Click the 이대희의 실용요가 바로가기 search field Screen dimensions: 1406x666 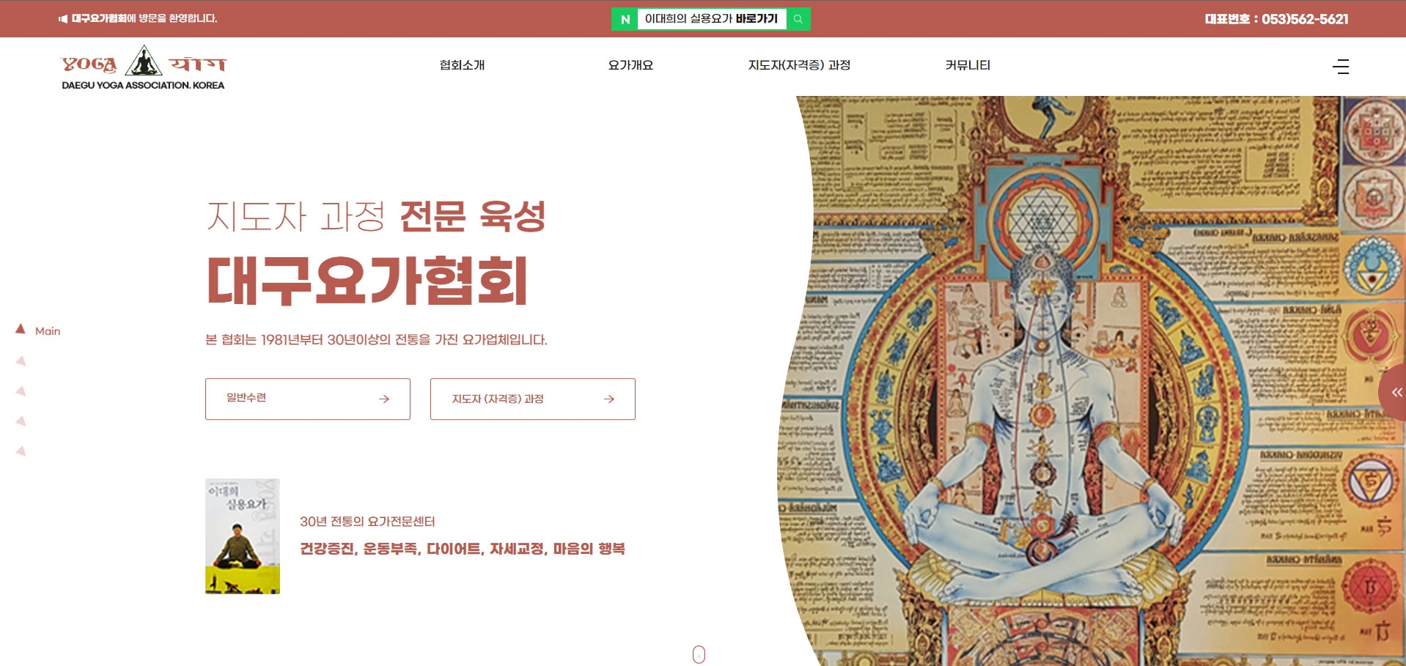point(711,19)
